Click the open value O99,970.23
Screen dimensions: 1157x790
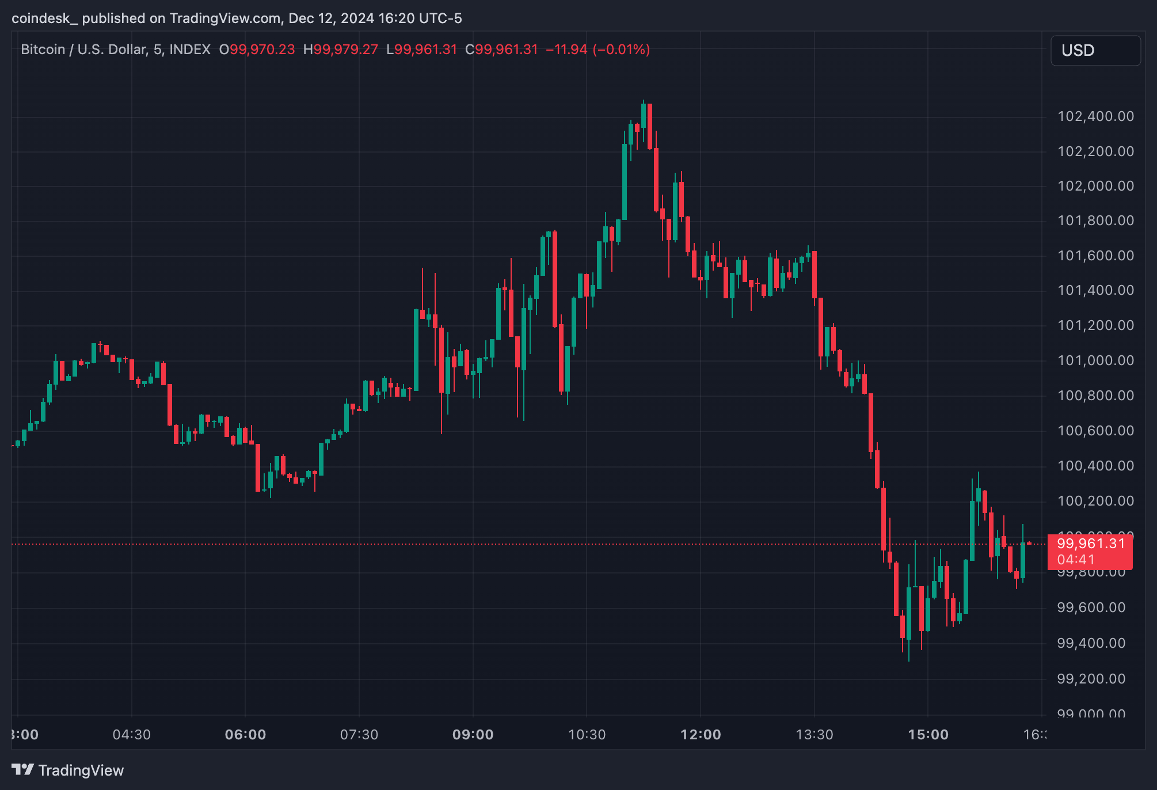pos(258,50)
